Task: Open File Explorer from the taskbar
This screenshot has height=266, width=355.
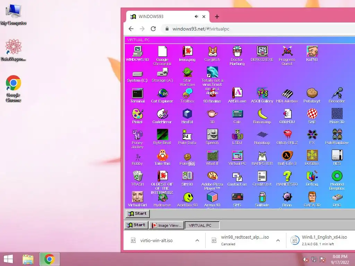Action: (x=28, y=259)
